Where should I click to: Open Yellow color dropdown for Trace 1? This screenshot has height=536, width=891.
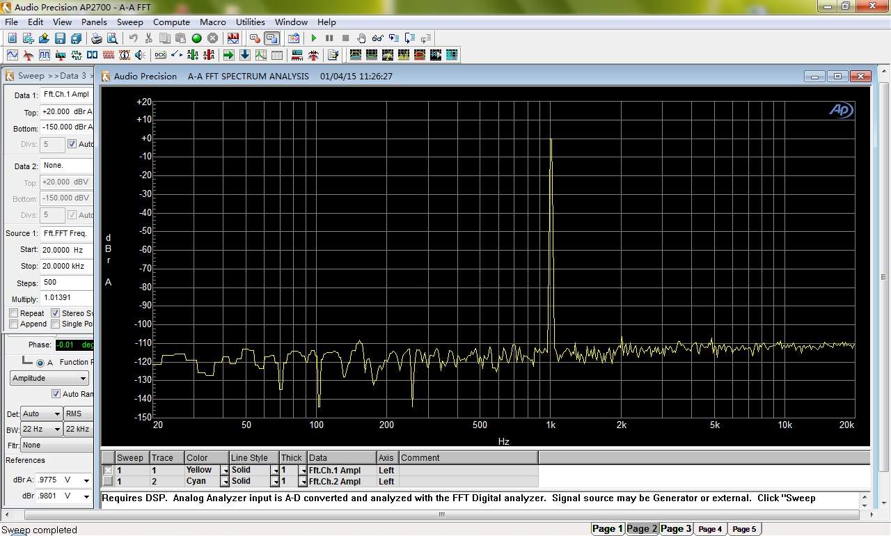225,471
